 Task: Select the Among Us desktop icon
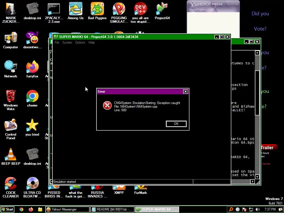tap(75, 11)
